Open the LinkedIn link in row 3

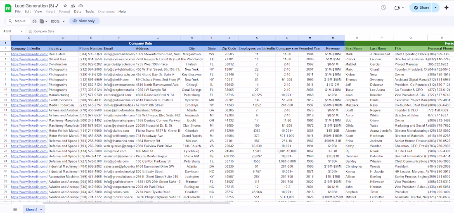(x=29, y=54)
